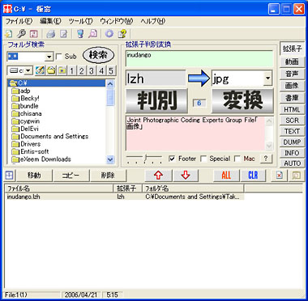The height and width of the screenshot is (301, 308).
Task: Click the magnifier search toolbar icon
Action: pyautogui.click(x=21, y=34)
